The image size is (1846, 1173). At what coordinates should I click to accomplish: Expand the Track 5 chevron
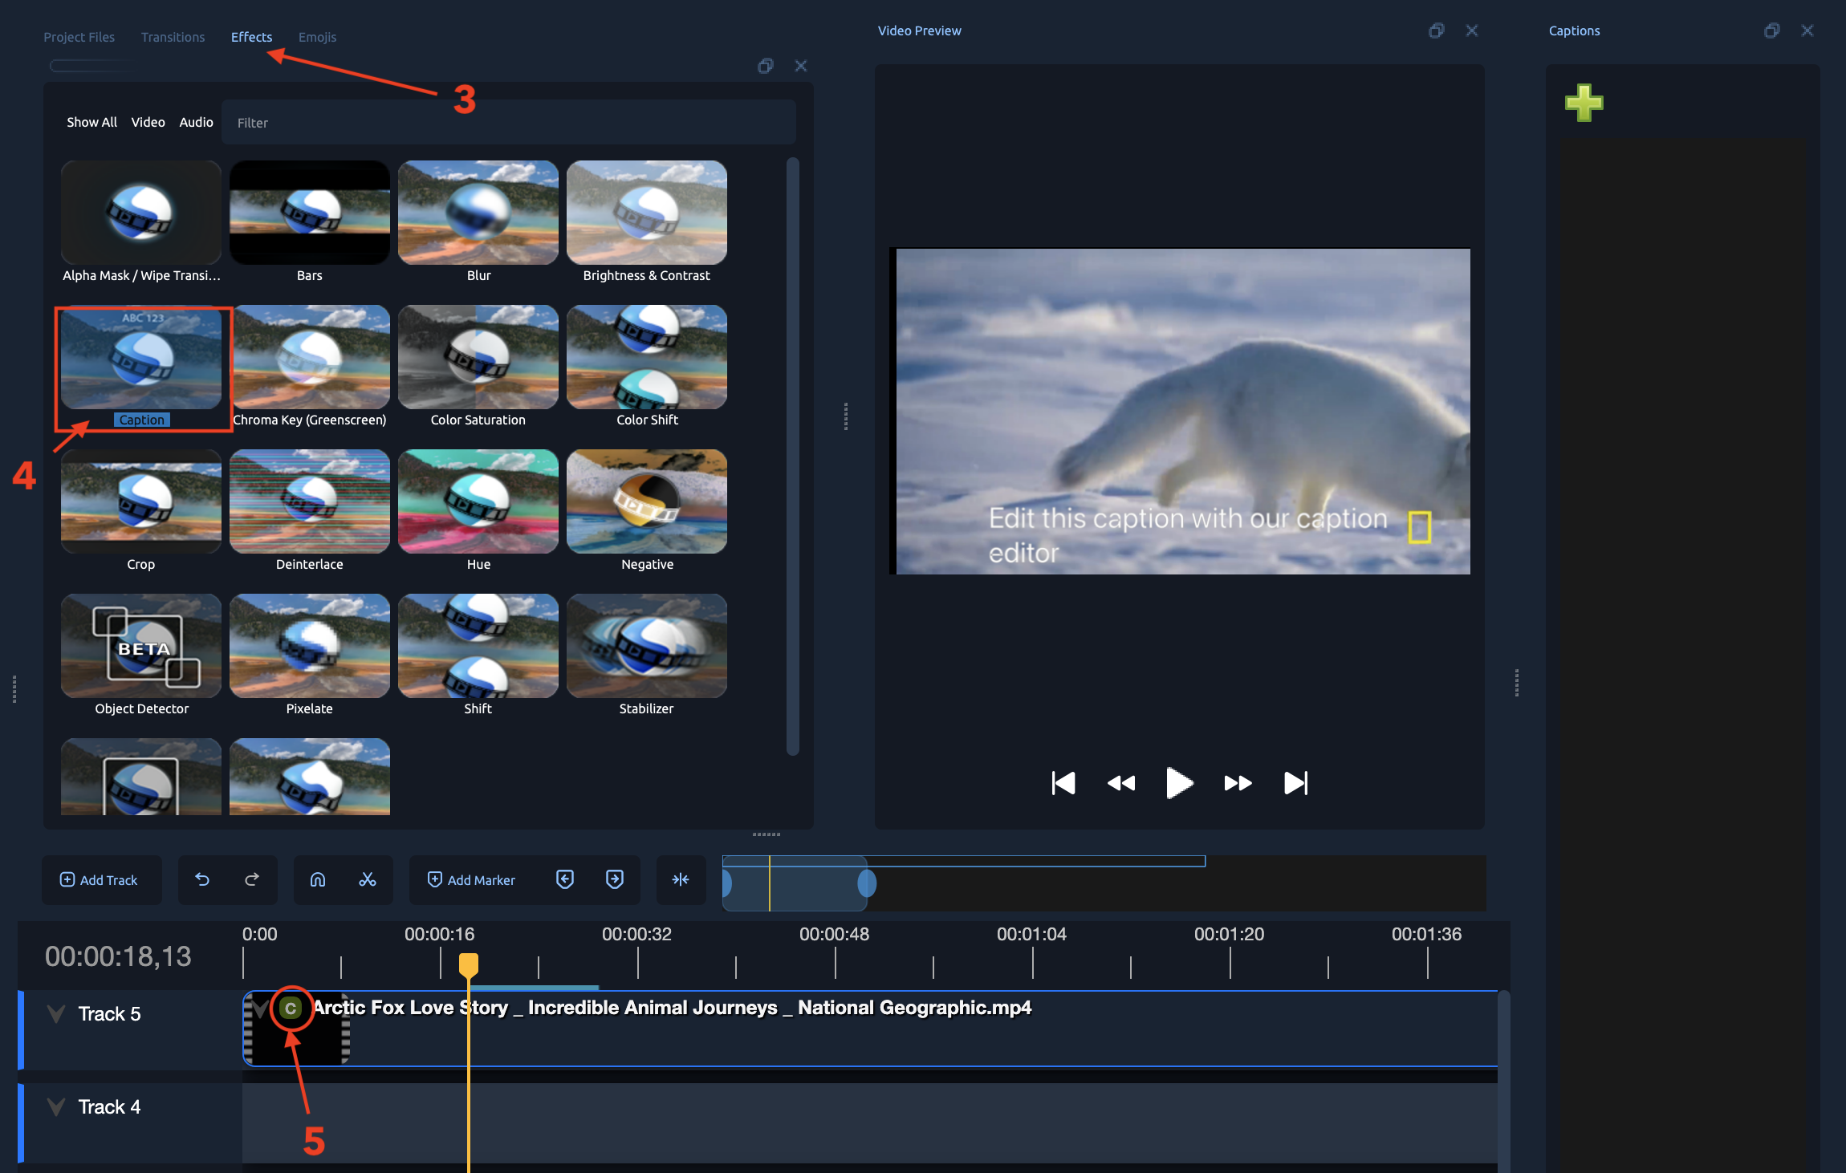click(x=56, y=1013)
